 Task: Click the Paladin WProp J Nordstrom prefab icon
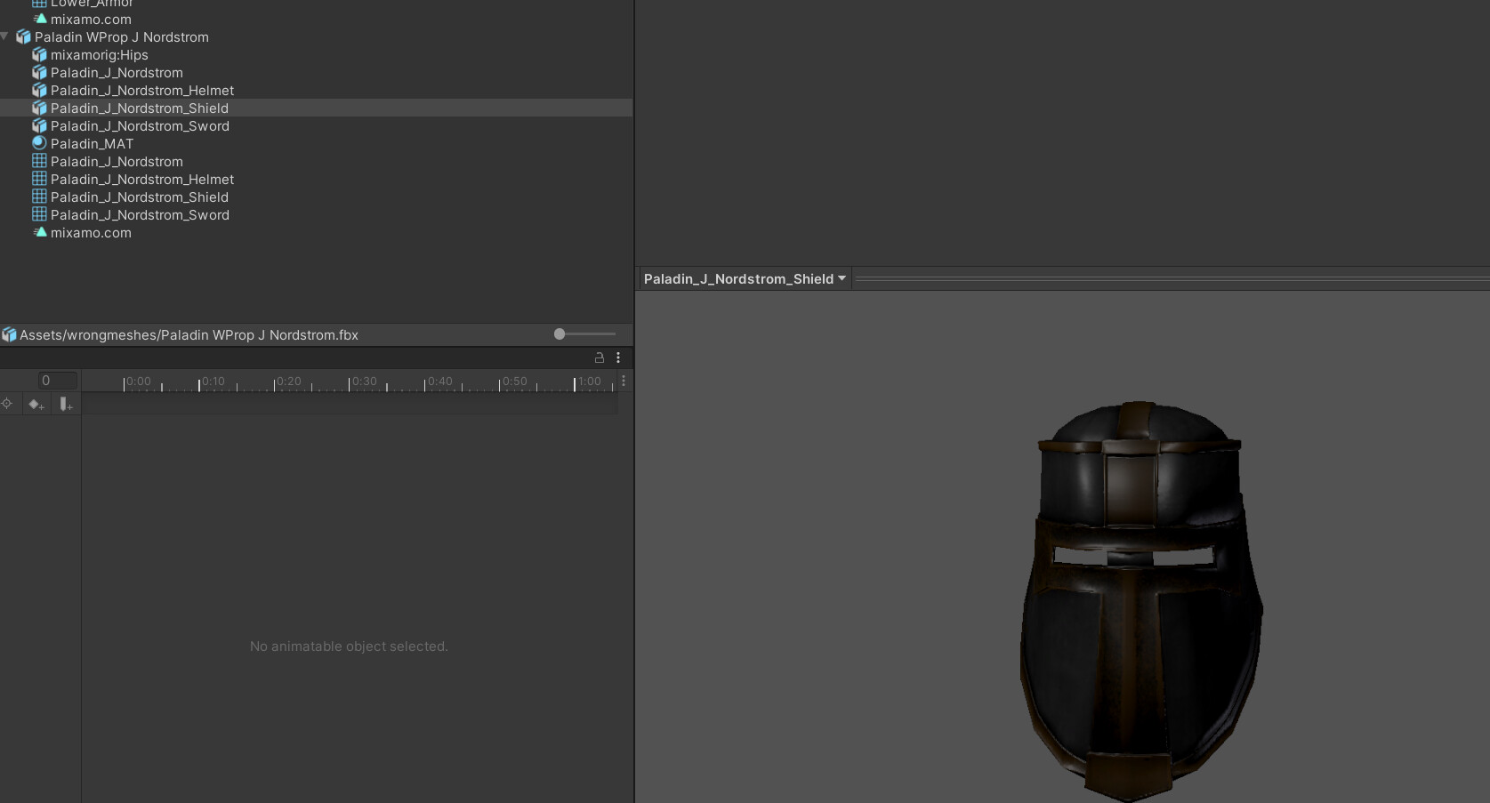click(x=22, y=36)
